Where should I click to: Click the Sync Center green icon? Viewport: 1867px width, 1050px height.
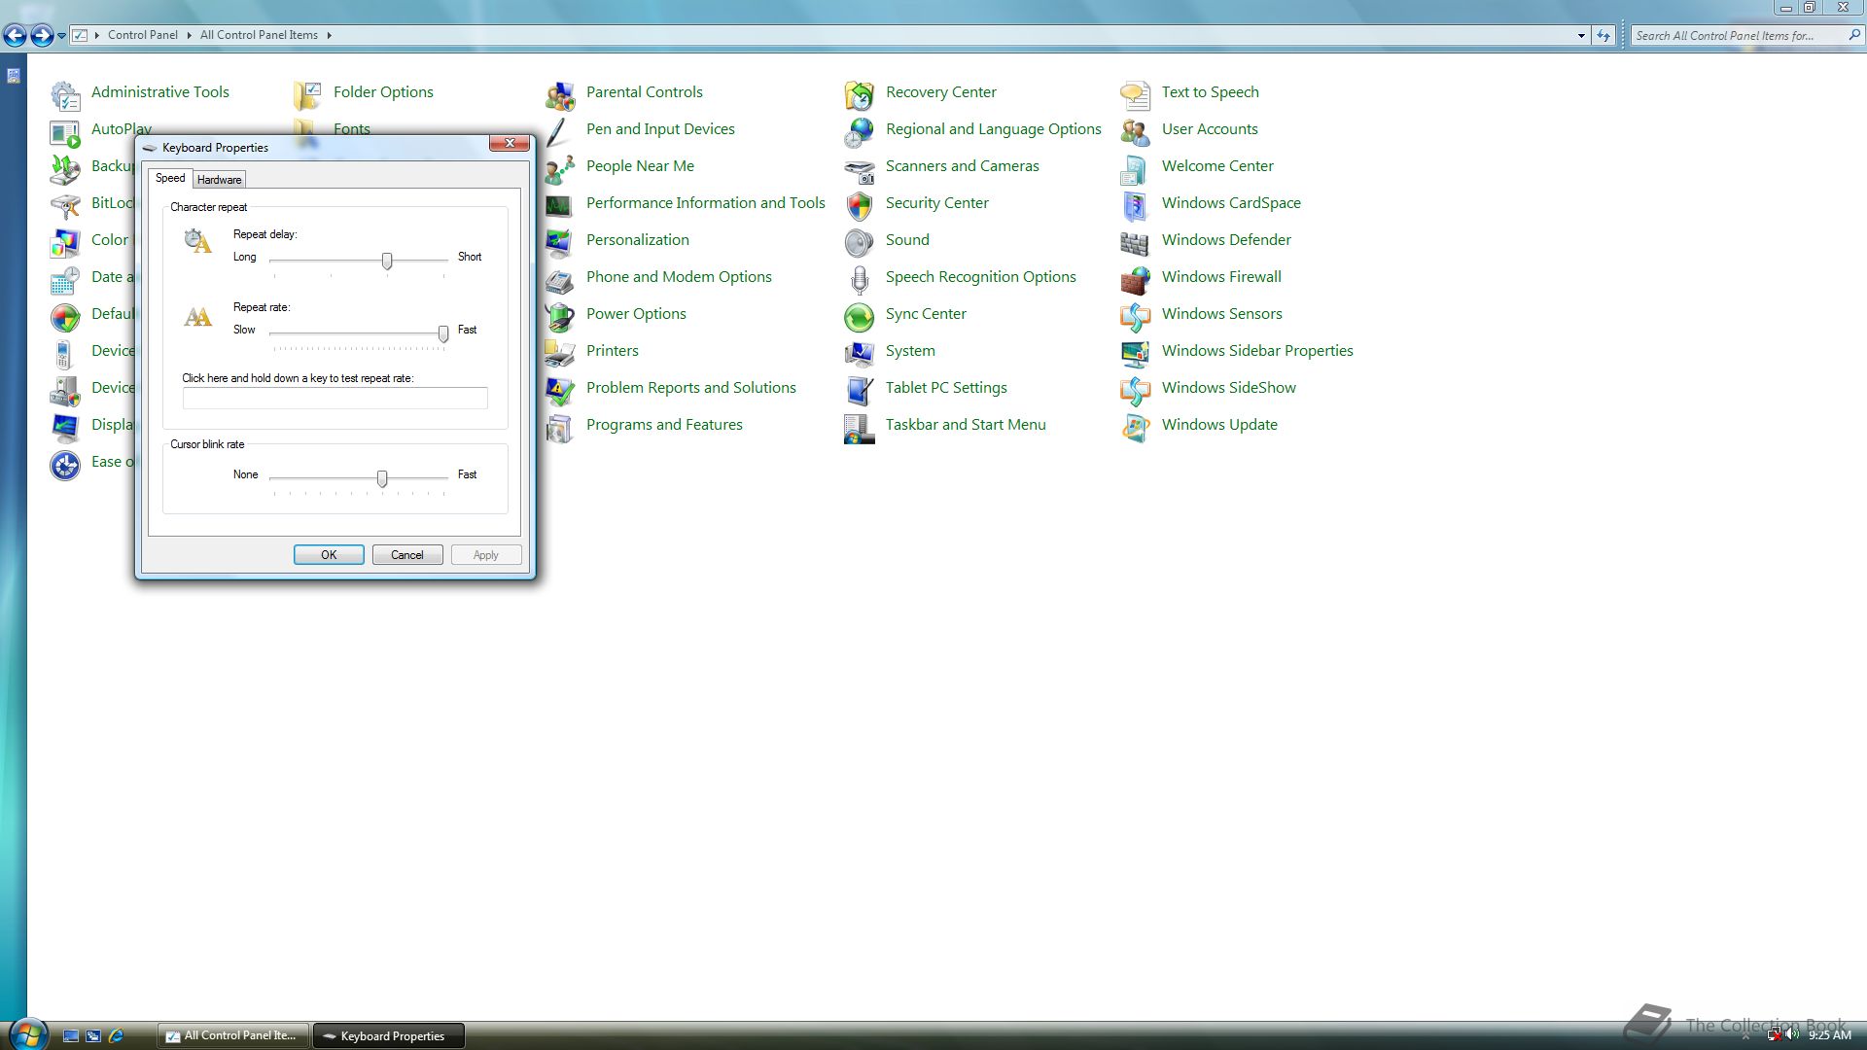click(x=860, y=317)
